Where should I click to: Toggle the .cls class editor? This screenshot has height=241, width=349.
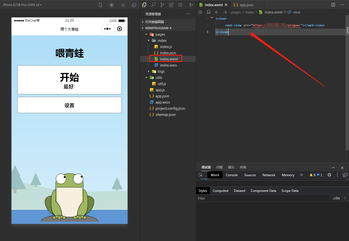pos(336,198)
